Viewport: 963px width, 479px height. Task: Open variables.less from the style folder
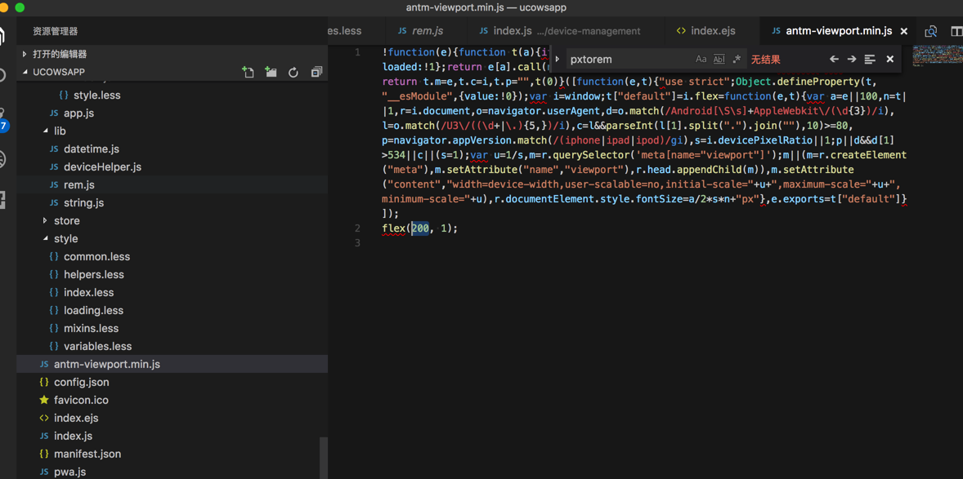point(97,347)
